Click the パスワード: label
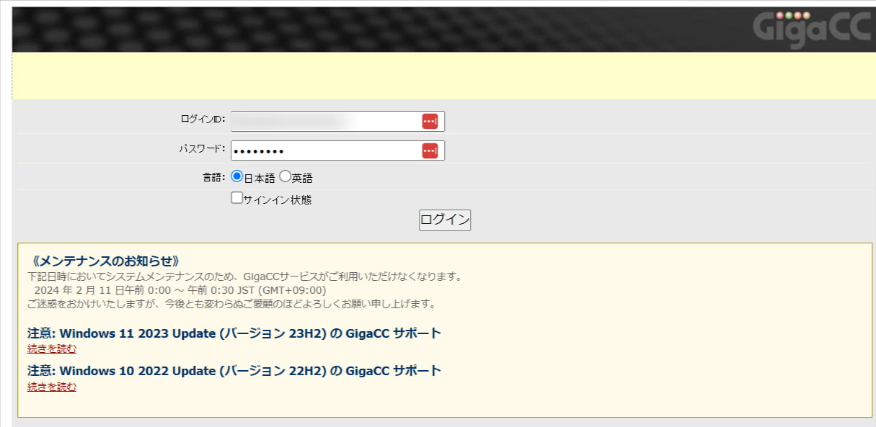Screen dimensions: 876x427 [x=203, y=148]
